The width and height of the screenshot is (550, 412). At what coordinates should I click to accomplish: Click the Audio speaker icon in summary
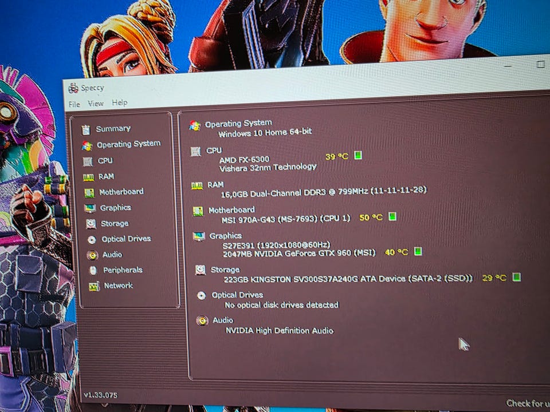pos(202,320)
